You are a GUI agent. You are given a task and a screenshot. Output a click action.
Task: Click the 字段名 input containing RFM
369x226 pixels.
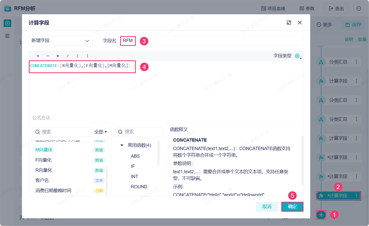[x=212, y=41]
